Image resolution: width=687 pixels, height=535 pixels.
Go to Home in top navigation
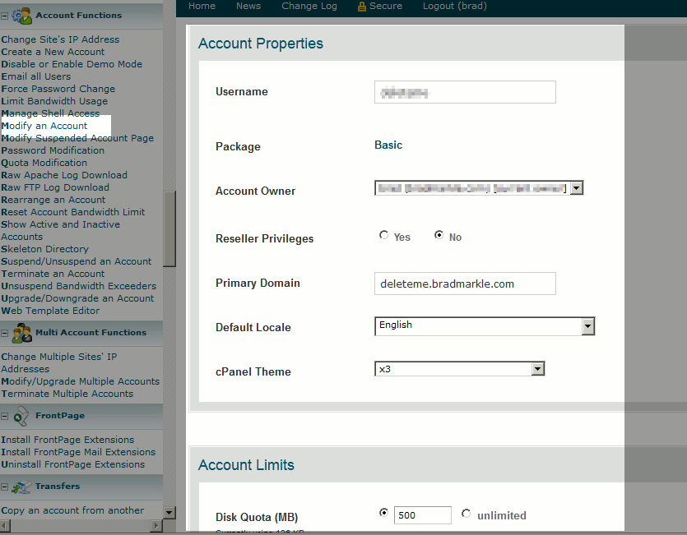pos(202,6)
